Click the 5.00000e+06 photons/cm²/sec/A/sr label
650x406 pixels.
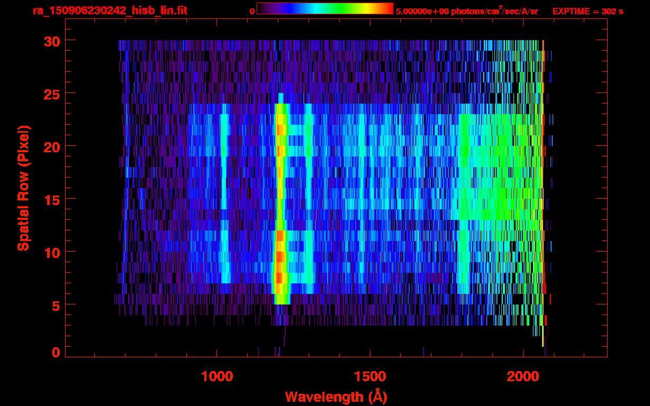pos(467,11)
